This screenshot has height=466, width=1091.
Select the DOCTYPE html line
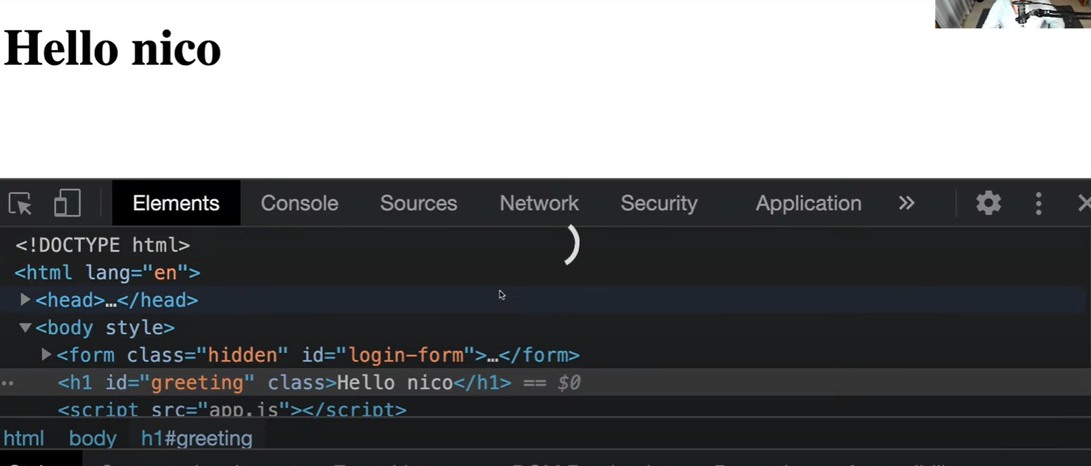pos(545,245)
